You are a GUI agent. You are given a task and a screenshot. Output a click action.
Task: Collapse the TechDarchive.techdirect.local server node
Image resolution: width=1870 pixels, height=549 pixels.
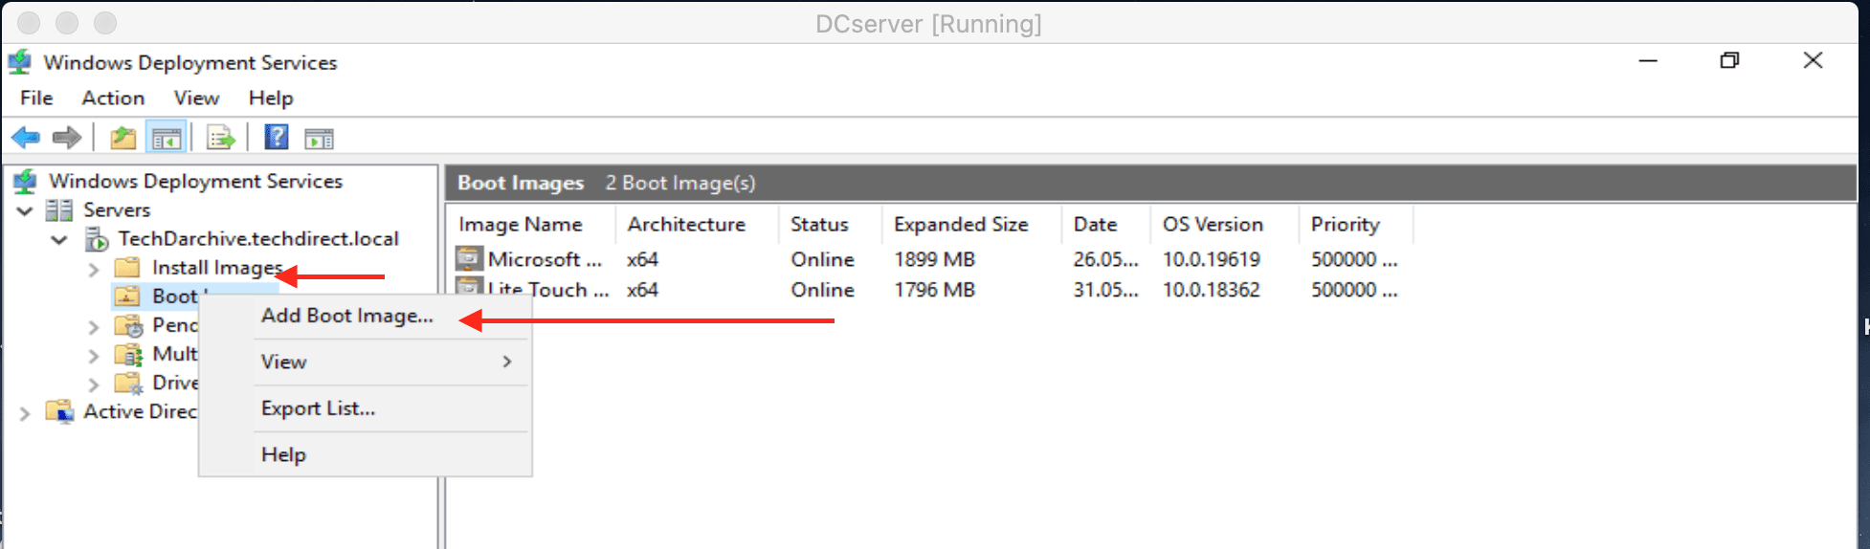coord(59,239)
